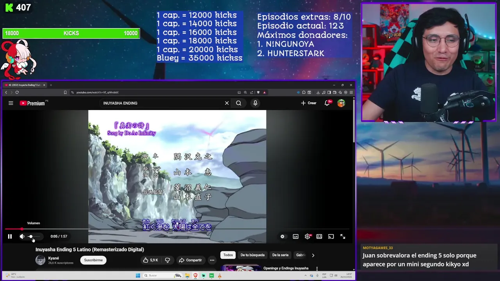Image resolution: width=500 pixels, height=281 pixels.
Task: Select the partially visible Gabrie chip
Action: click(300, 255)
